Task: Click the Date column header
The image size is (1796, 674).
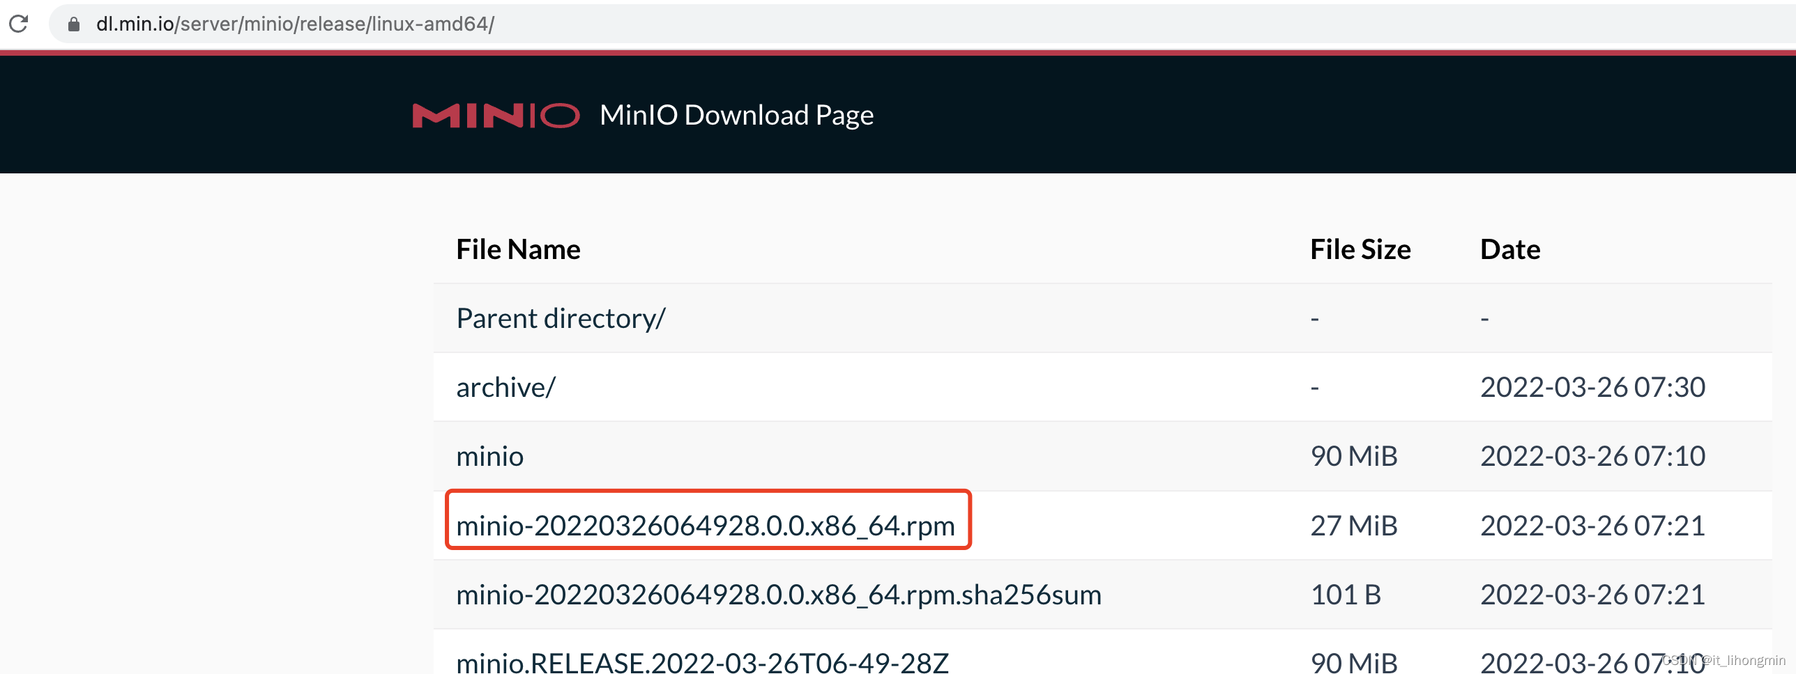Action: pos(1510,249)
